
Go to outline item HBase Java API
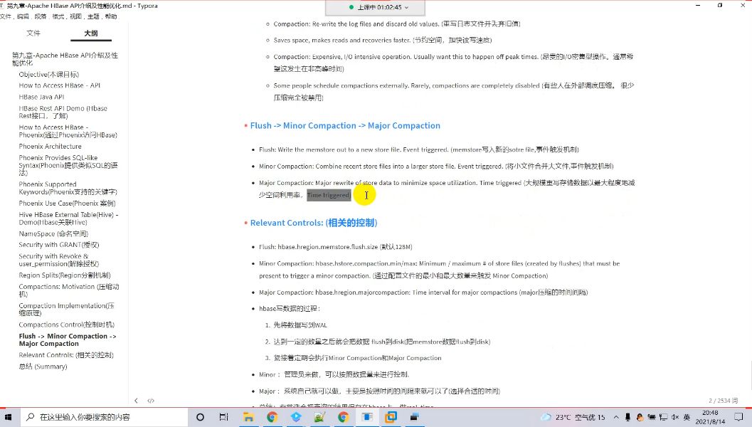pyautogui.click(x=42, y=97)
